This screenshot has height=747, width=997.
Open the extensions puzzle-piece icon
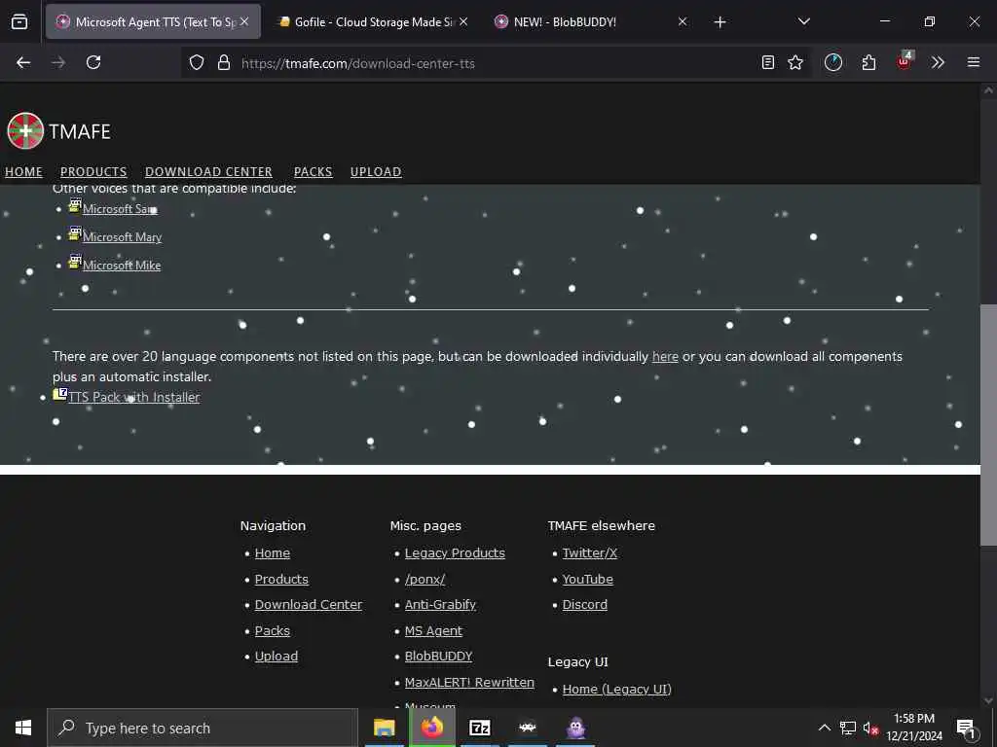click(x=868, y=62)
